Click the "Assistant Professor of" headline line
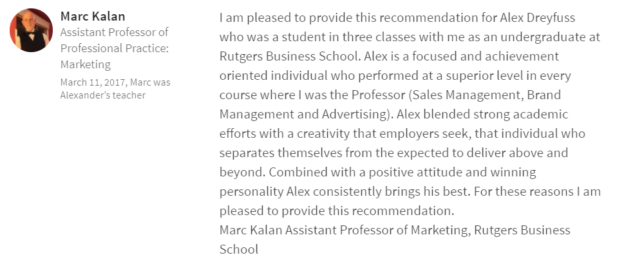The height and width of the screenshot is (264, 626). click(x=113, y=32)
